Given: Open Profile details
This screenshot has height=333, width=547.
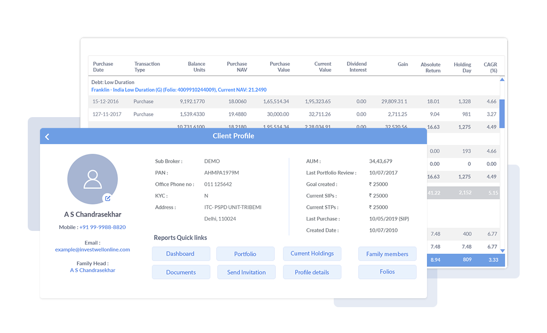Looking at the screenshot, I should pos(312,272).
